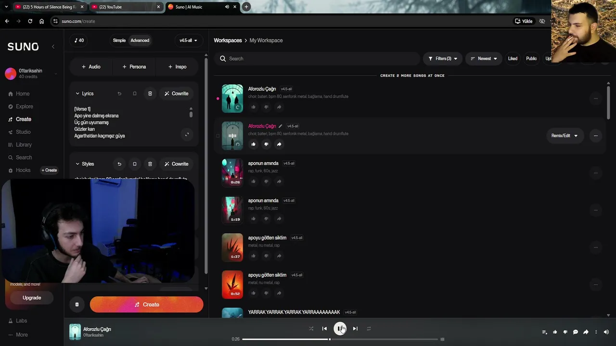This screenshot has width=616, height=346.
Task: Toggle the Liked filter
Action: tap(513, 59)
